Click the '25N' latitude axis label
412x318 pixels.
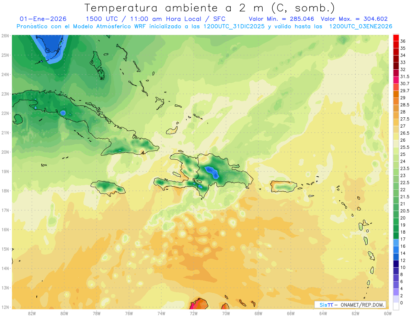point(5,55)
